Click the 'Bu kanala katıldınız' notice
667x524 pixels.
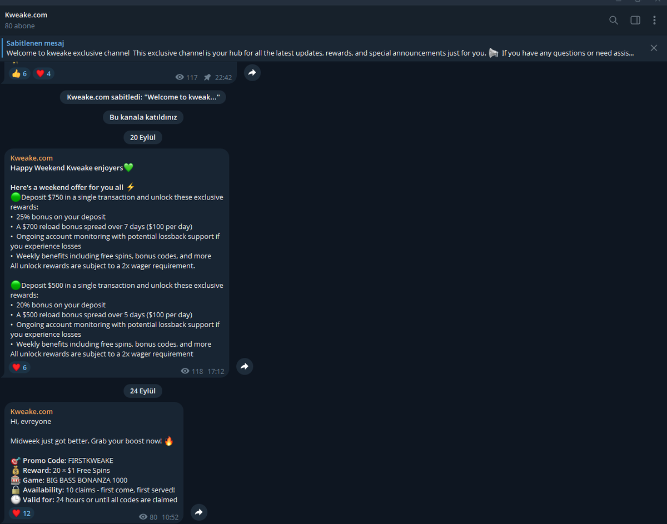pos(143,117)
